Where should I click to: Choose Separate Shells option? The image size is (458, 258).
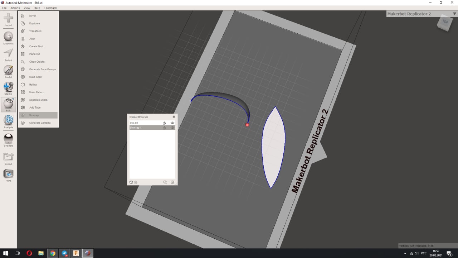pos(38,100)
